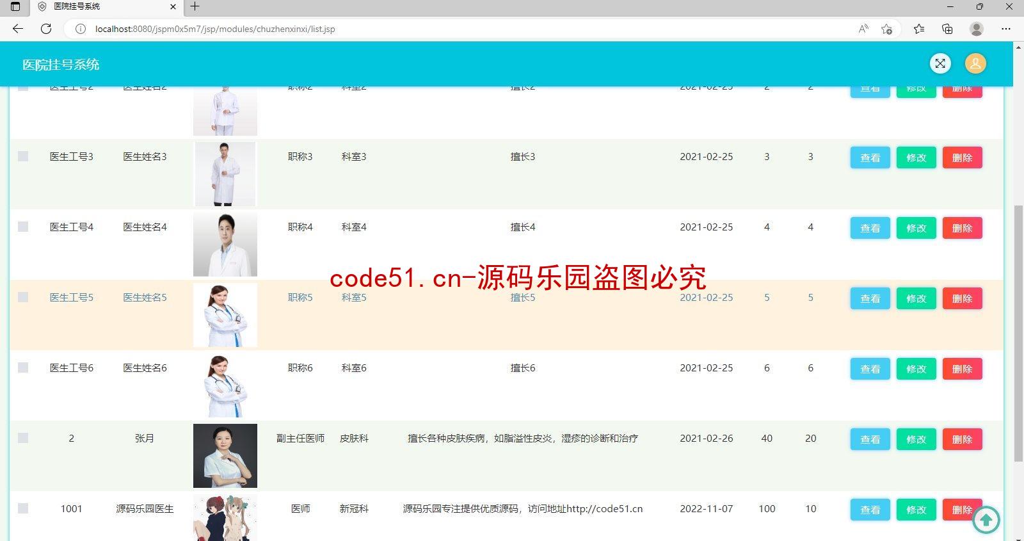Tick checkbox for 源码乐园医生 row

(23, 508)
